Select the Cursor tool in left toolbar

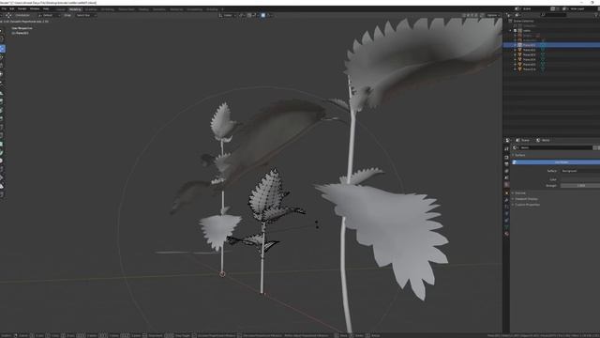tap(2, 39)
